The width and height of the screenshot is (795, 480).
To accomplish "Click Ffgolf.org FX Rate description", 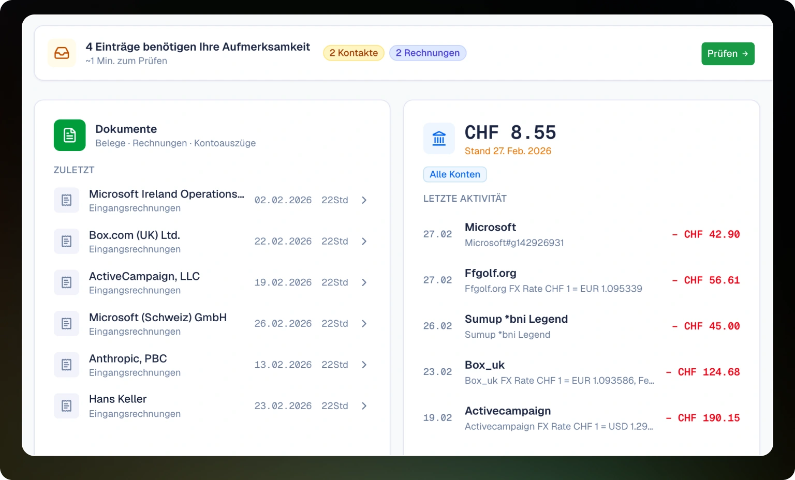I will pos(553,289).
